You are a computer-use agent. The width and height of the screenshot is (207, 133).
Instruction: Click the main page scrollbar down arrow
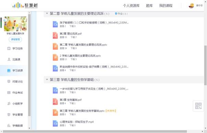(205, 128)
